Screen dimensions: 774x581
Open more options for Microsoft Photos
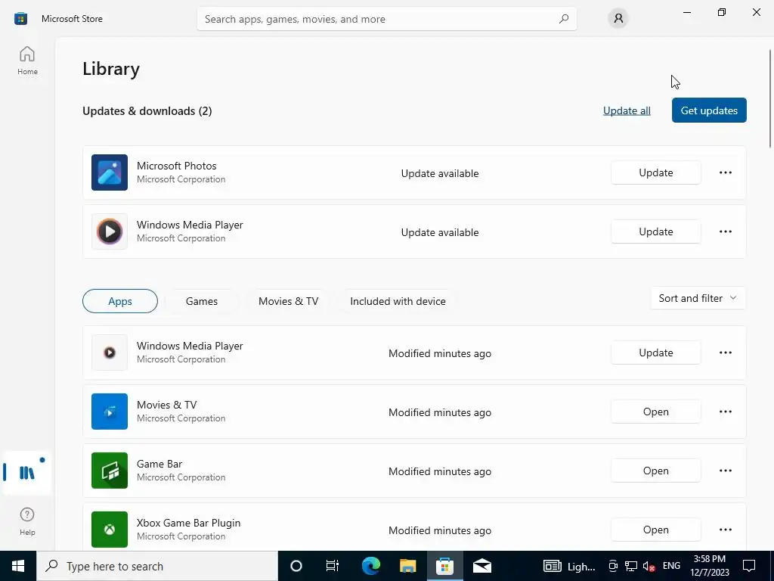[725, 172]
